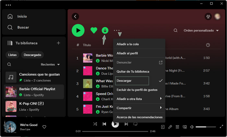
Task: Go back with the arrow button
Action: [75, 17]
